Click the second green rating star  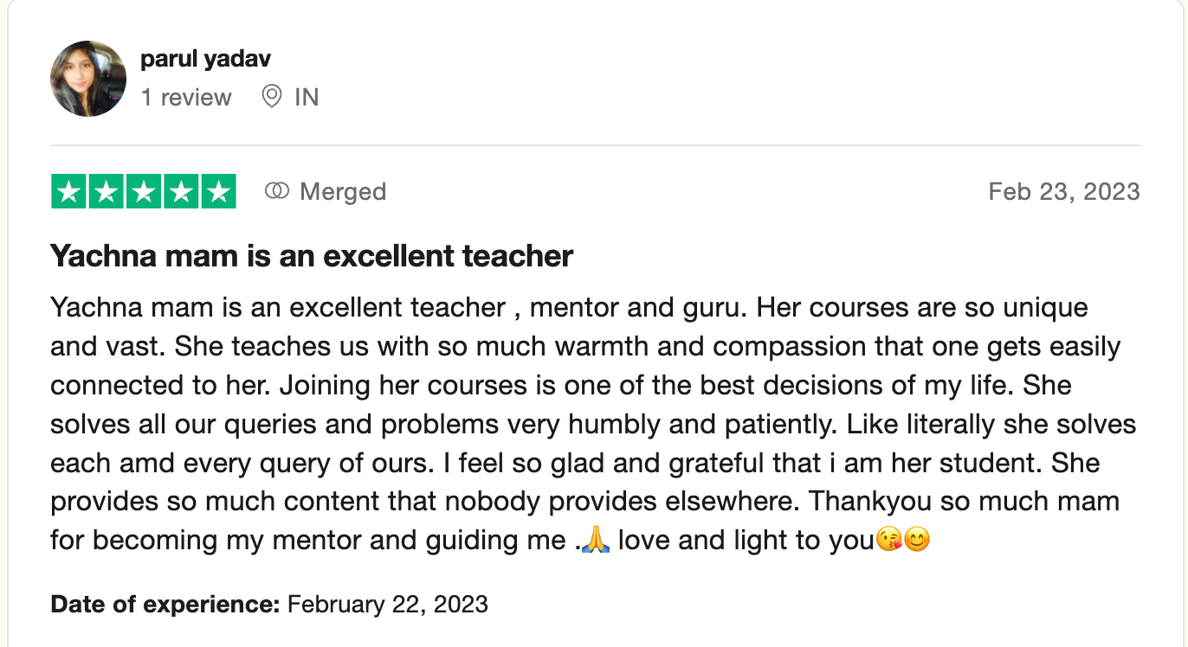tap(107, 192)
